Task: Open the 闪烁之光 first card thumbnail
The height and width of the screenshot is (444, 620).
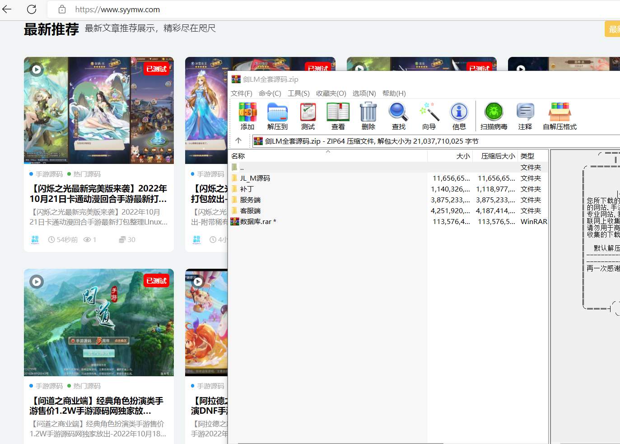Action: pos(99,110)
